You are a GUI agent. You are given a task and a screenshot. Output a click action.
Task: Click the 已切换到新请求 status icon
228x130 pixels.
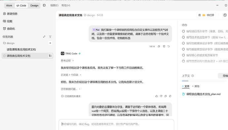point(62,96)
